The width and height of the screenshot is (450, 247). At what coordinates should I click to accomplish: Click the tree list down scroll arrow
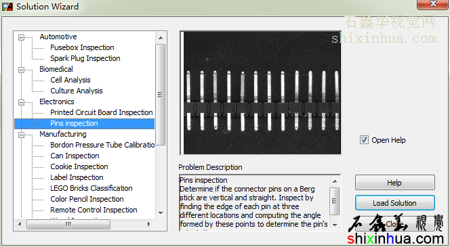[161, 213]
